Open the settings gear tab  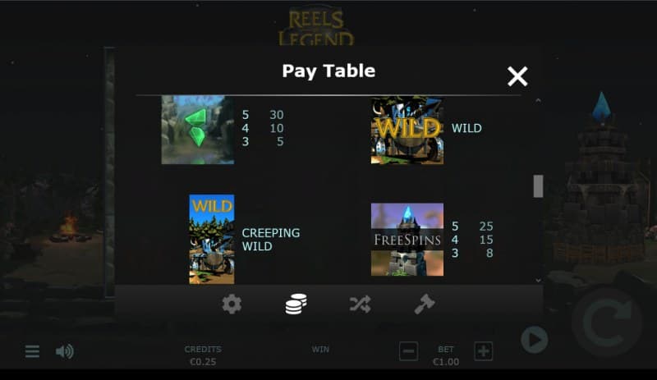click(x=232, y=304)
